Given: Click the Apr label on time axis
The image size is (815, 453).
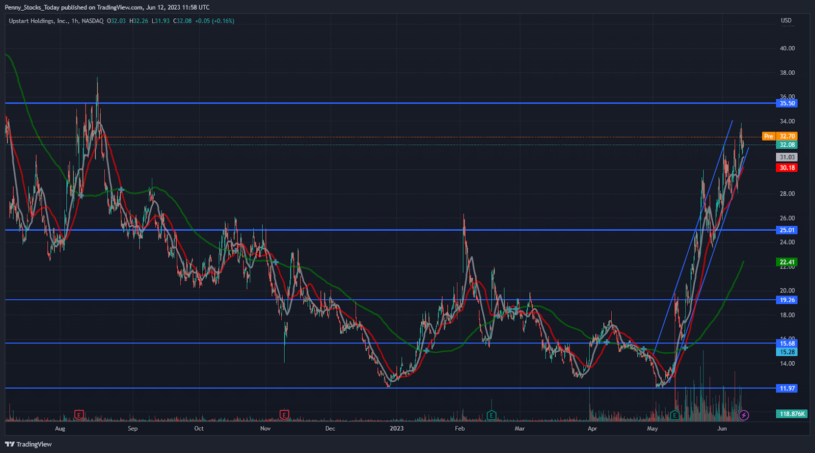Looking at the screenshot, I should 592,429.
